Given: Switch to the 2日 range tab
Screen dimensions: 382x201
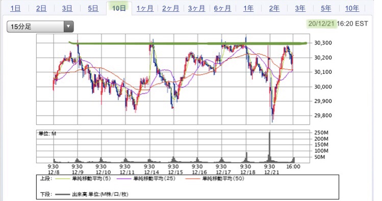Looking at the screenshot, I should click(41, 9).
